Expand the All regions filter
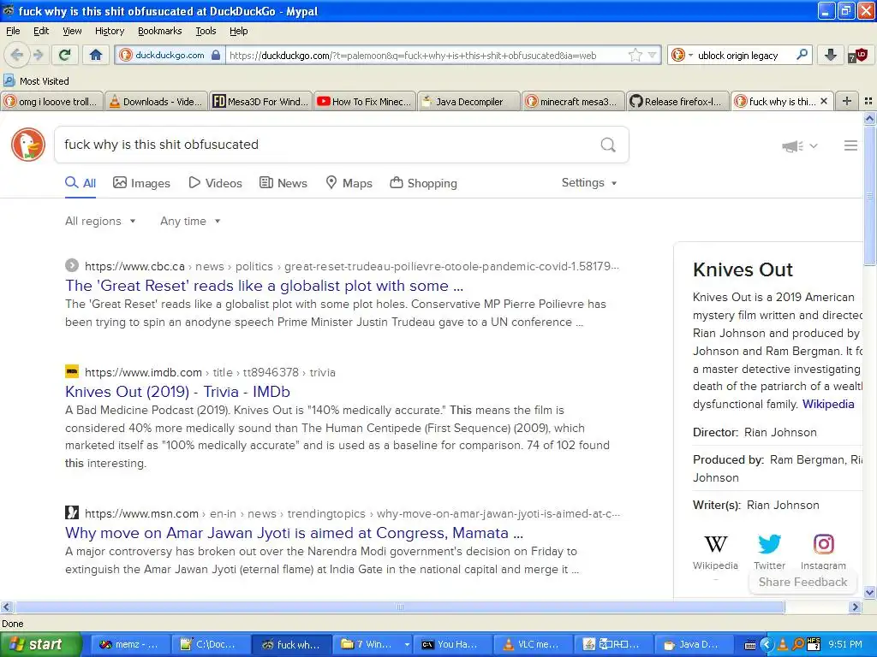Viewport: 877px width, 657px height. pos(100,222)
